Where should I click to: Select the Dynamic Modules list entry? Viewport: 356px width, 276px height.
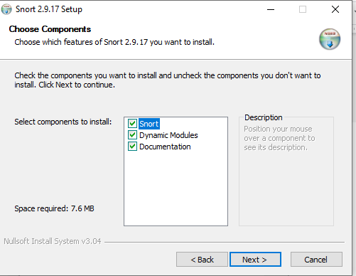point(168,135)
